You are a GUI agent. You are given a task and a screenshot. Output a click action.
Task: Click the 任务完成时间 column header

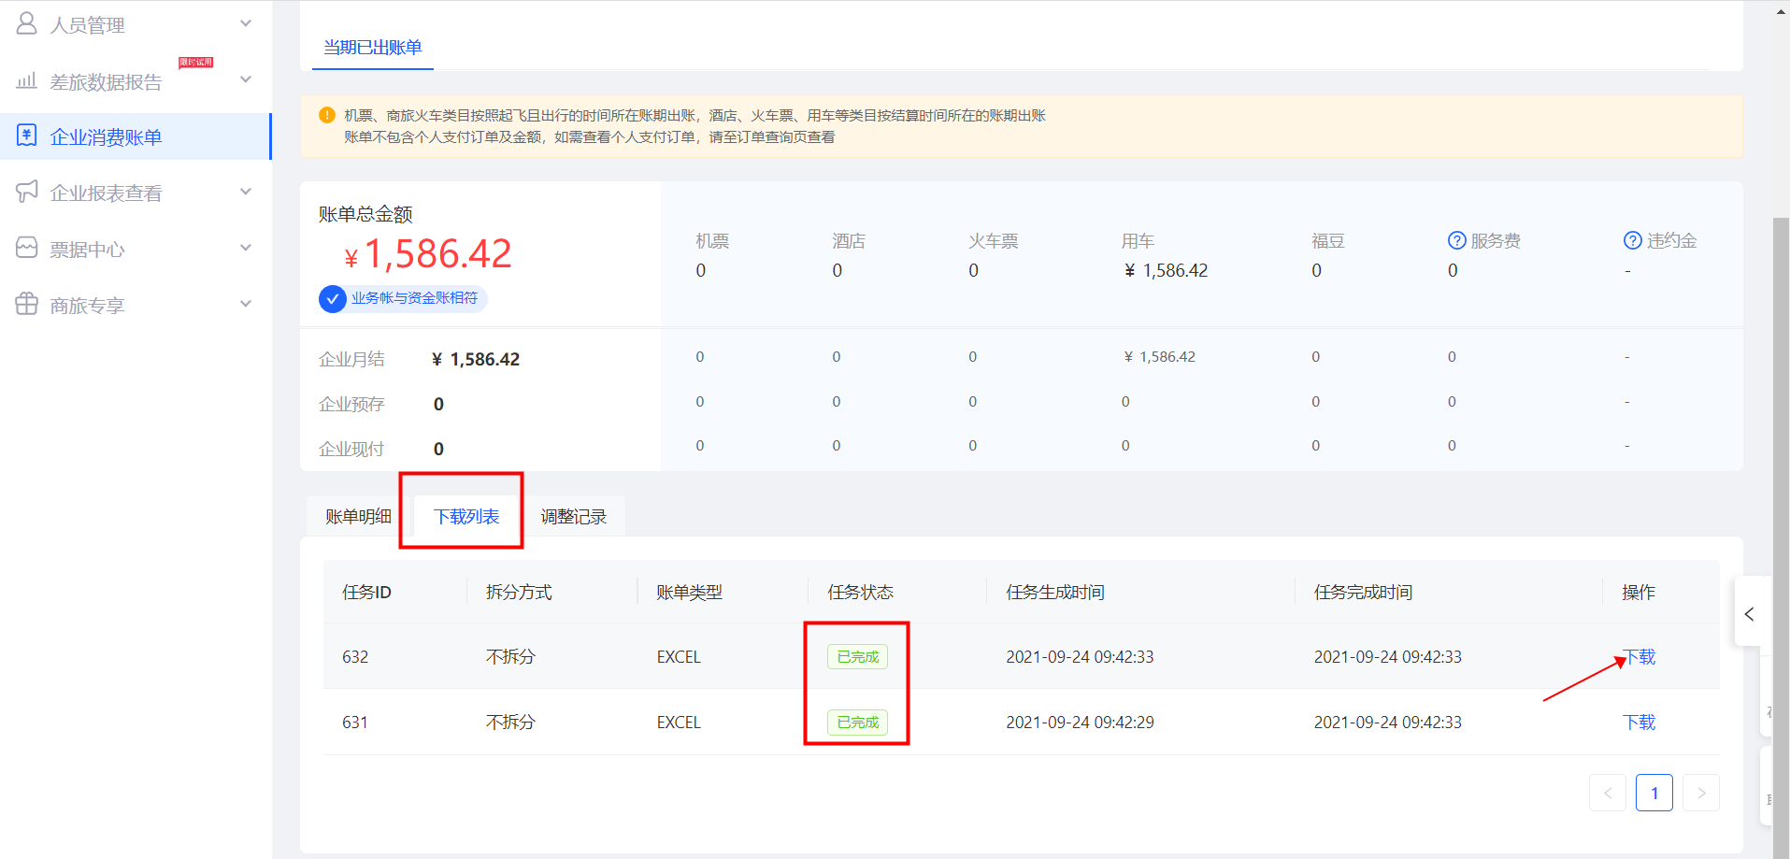pyautogui.click(x=1363, y=592)
